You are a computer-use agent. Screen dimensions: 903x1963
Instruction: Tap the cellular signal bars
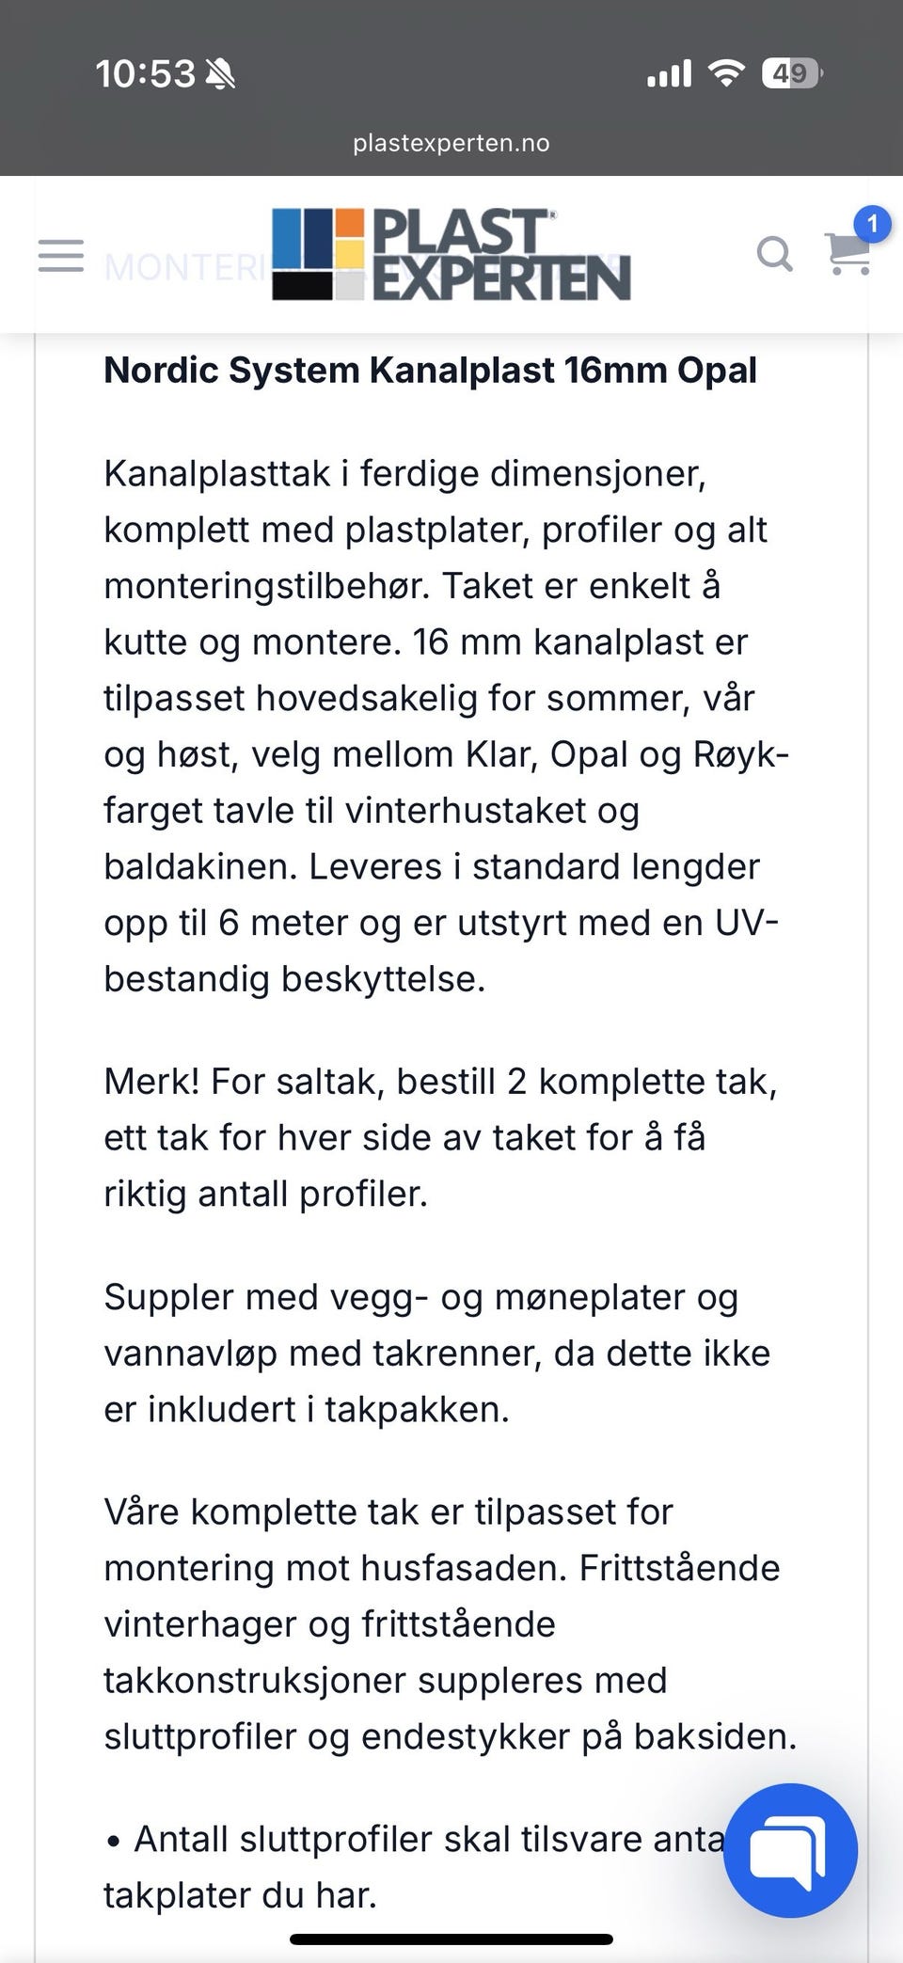(669, 73)
